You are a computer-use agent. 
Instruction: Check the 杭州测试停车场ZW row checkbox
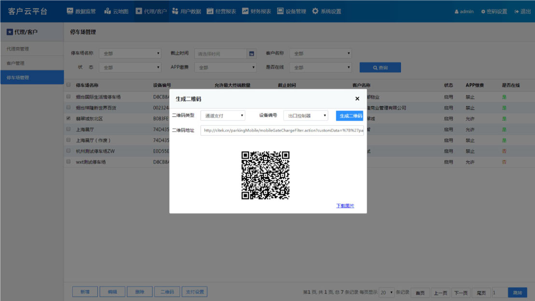[x=69, y=151]
